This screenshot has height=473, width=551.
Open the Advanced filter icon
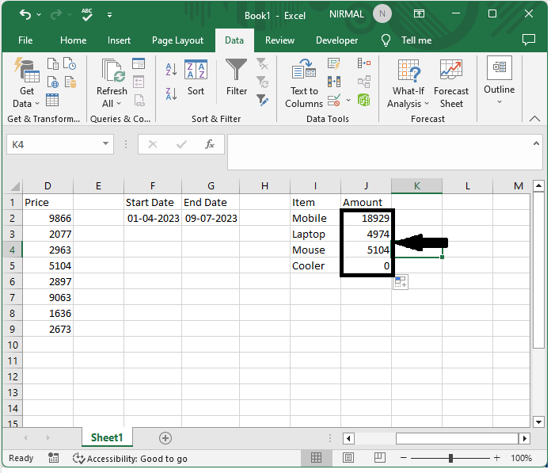(x=262, y=101)
